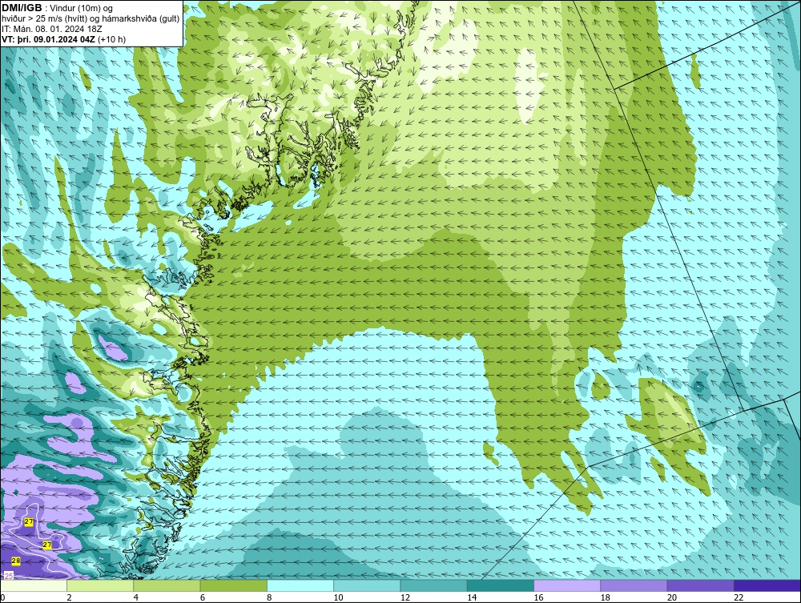Click the 'Vindur (10m) og' text
The image size is (801, 603).
[x=81, y=9]
